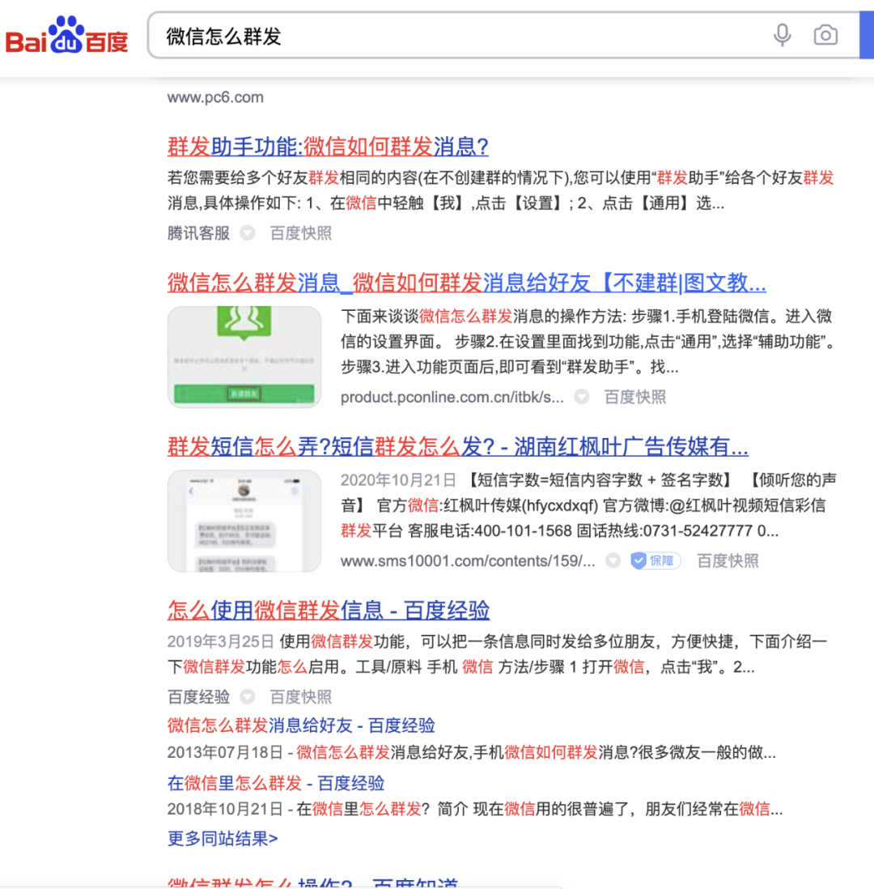Click the camera image search icon
The image size is (874, 889).
(825, 35)
